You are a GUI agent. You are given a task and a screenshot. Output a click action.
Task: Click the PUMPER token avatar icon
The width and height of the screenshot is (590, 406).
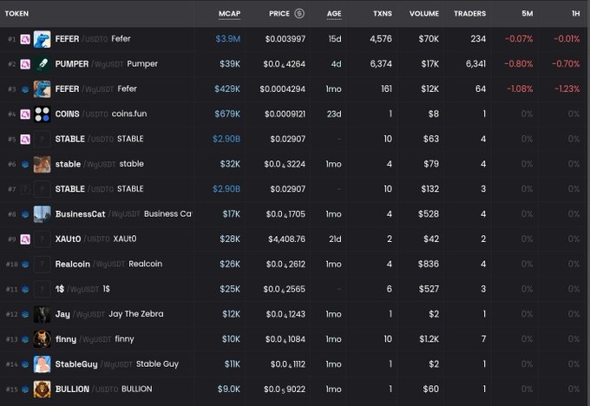point(43,64)
